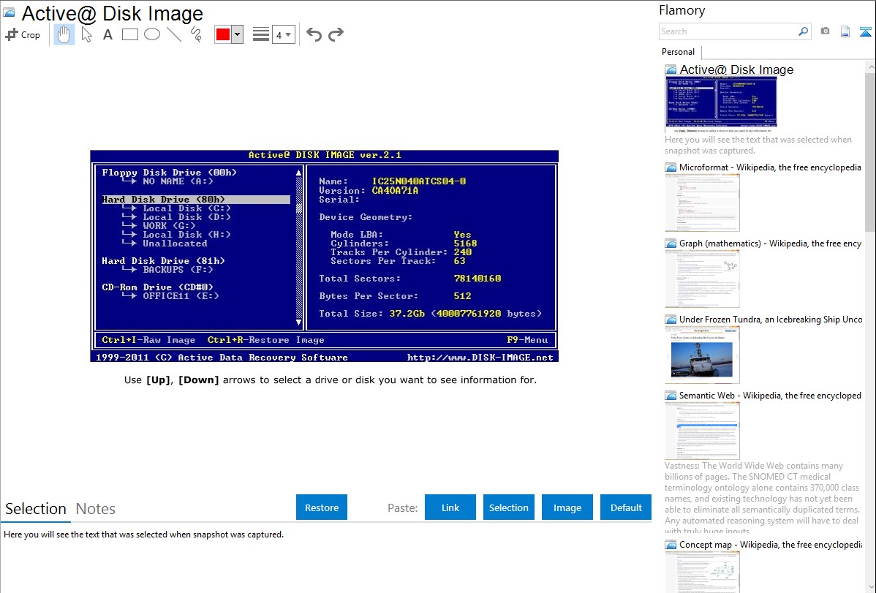Choose the straight line tool

(174, 34)
